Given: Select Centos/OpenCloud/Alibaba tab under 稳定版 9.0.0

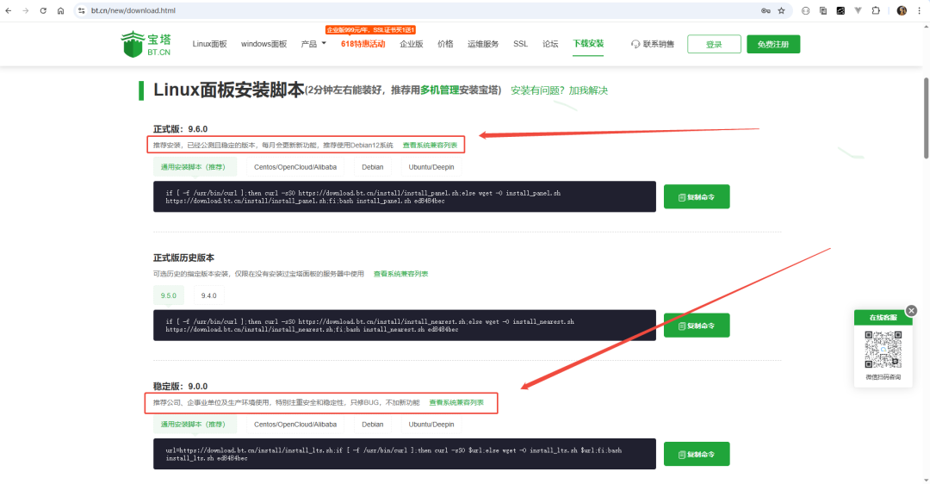Looking at the screenshot, I should [x=295, y=425].
